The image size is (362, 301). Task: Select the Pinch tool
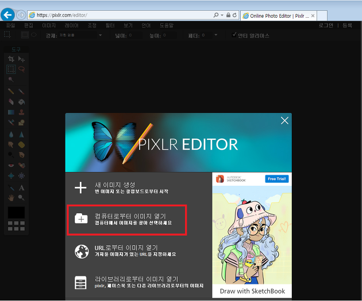tap(21, 175)
